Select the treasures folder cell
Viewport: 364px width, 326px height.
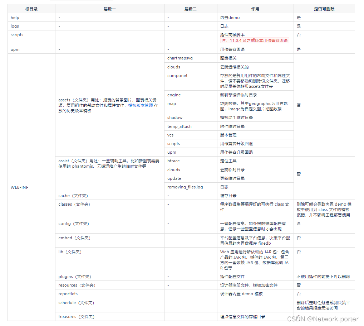tap(76, 317)
